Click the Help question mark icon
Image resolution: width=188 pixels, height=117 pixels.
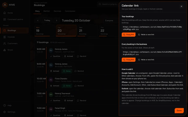coord(4,105)
